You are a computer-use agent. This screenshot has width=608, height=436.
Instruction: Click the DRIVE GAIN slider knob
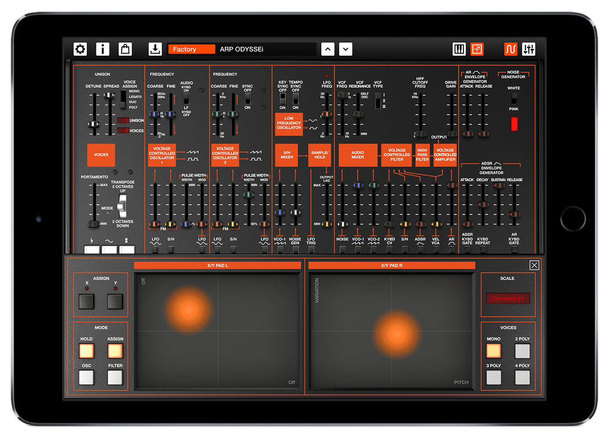point(452,134)
